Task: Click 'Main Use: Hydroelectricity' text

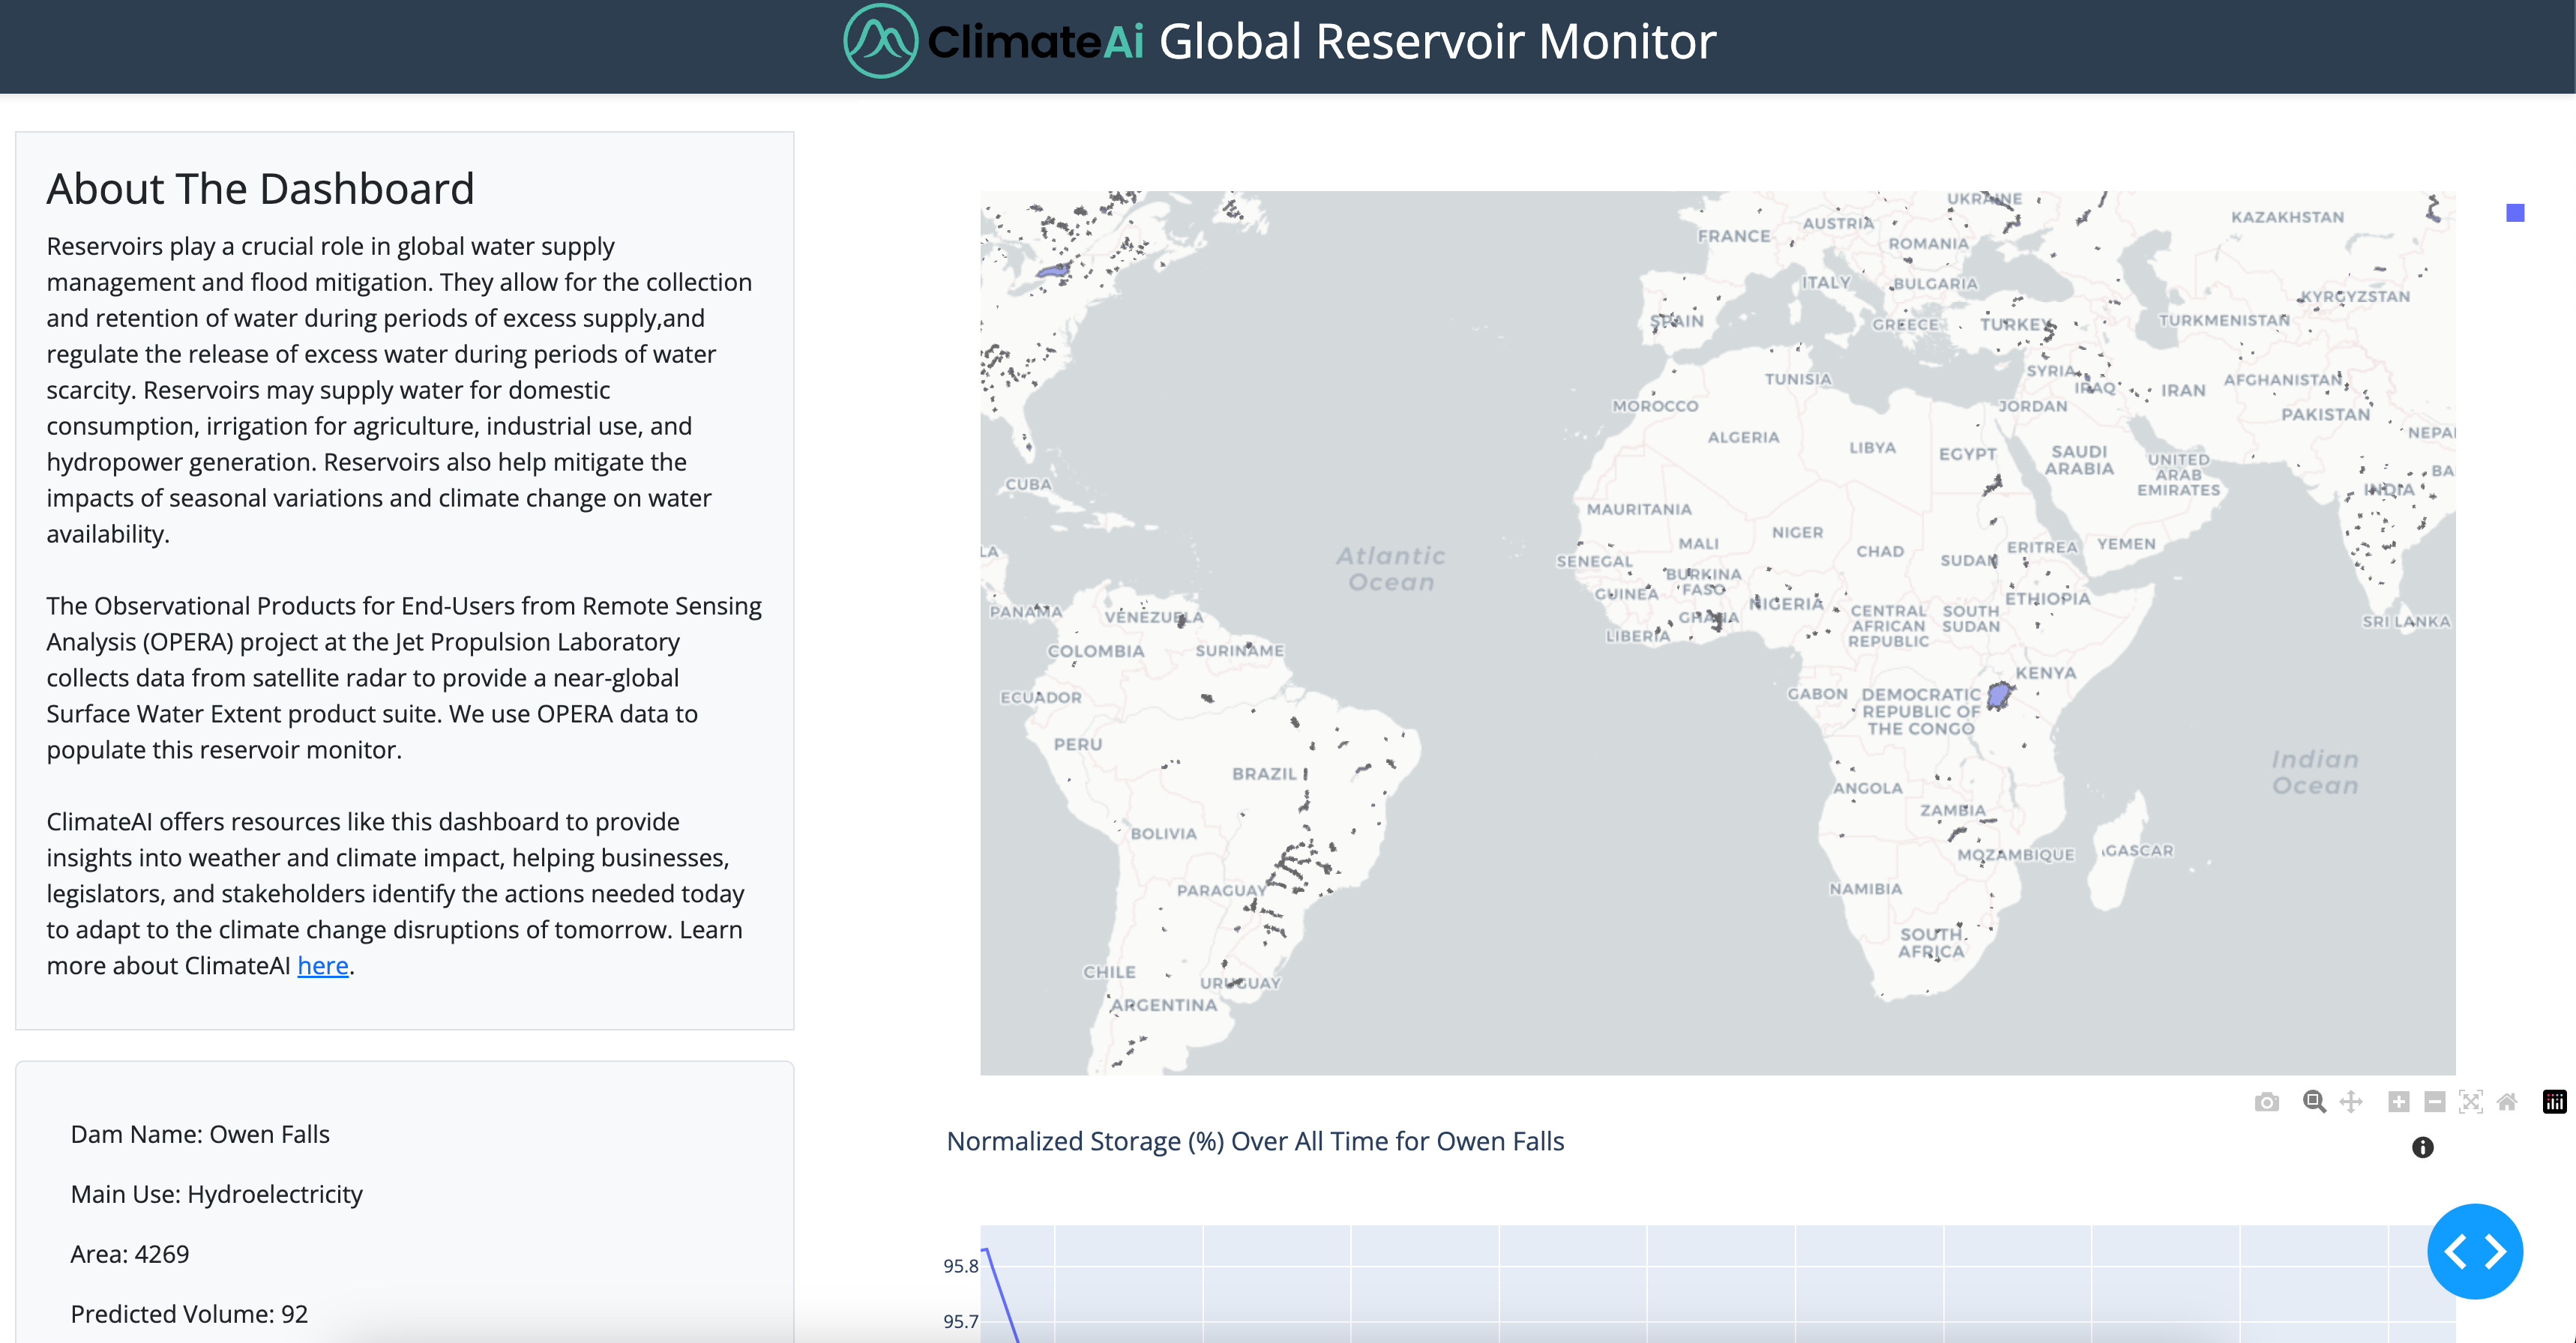Action: 216,1194
